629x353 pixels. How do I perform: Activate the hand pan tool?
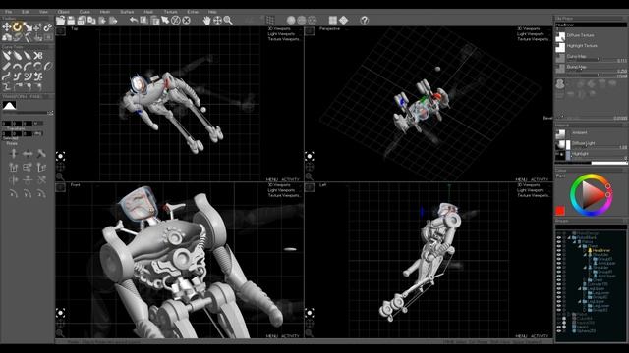[206, 20]
